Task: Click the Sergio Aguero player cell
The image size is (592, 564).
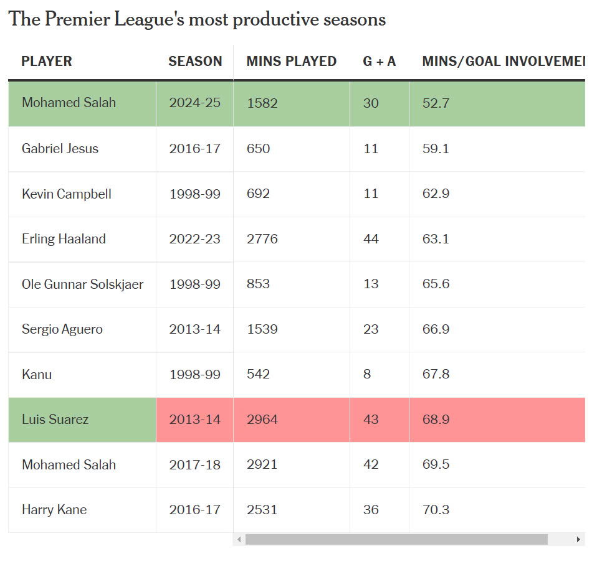Action: coord(62,329)
